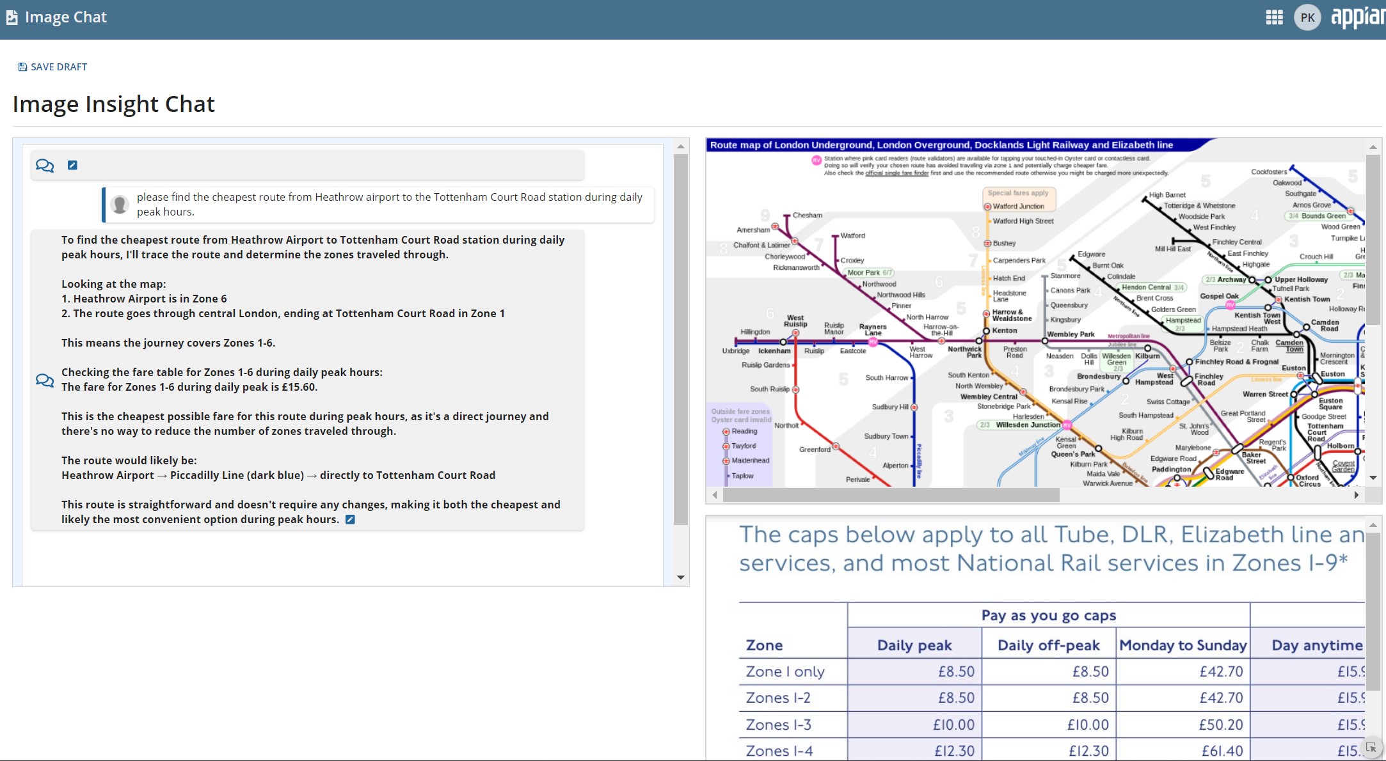Screen dimensions: 1386x761
Task: Click the SAVE DRAFT disk icon
Action: [22, 67]
